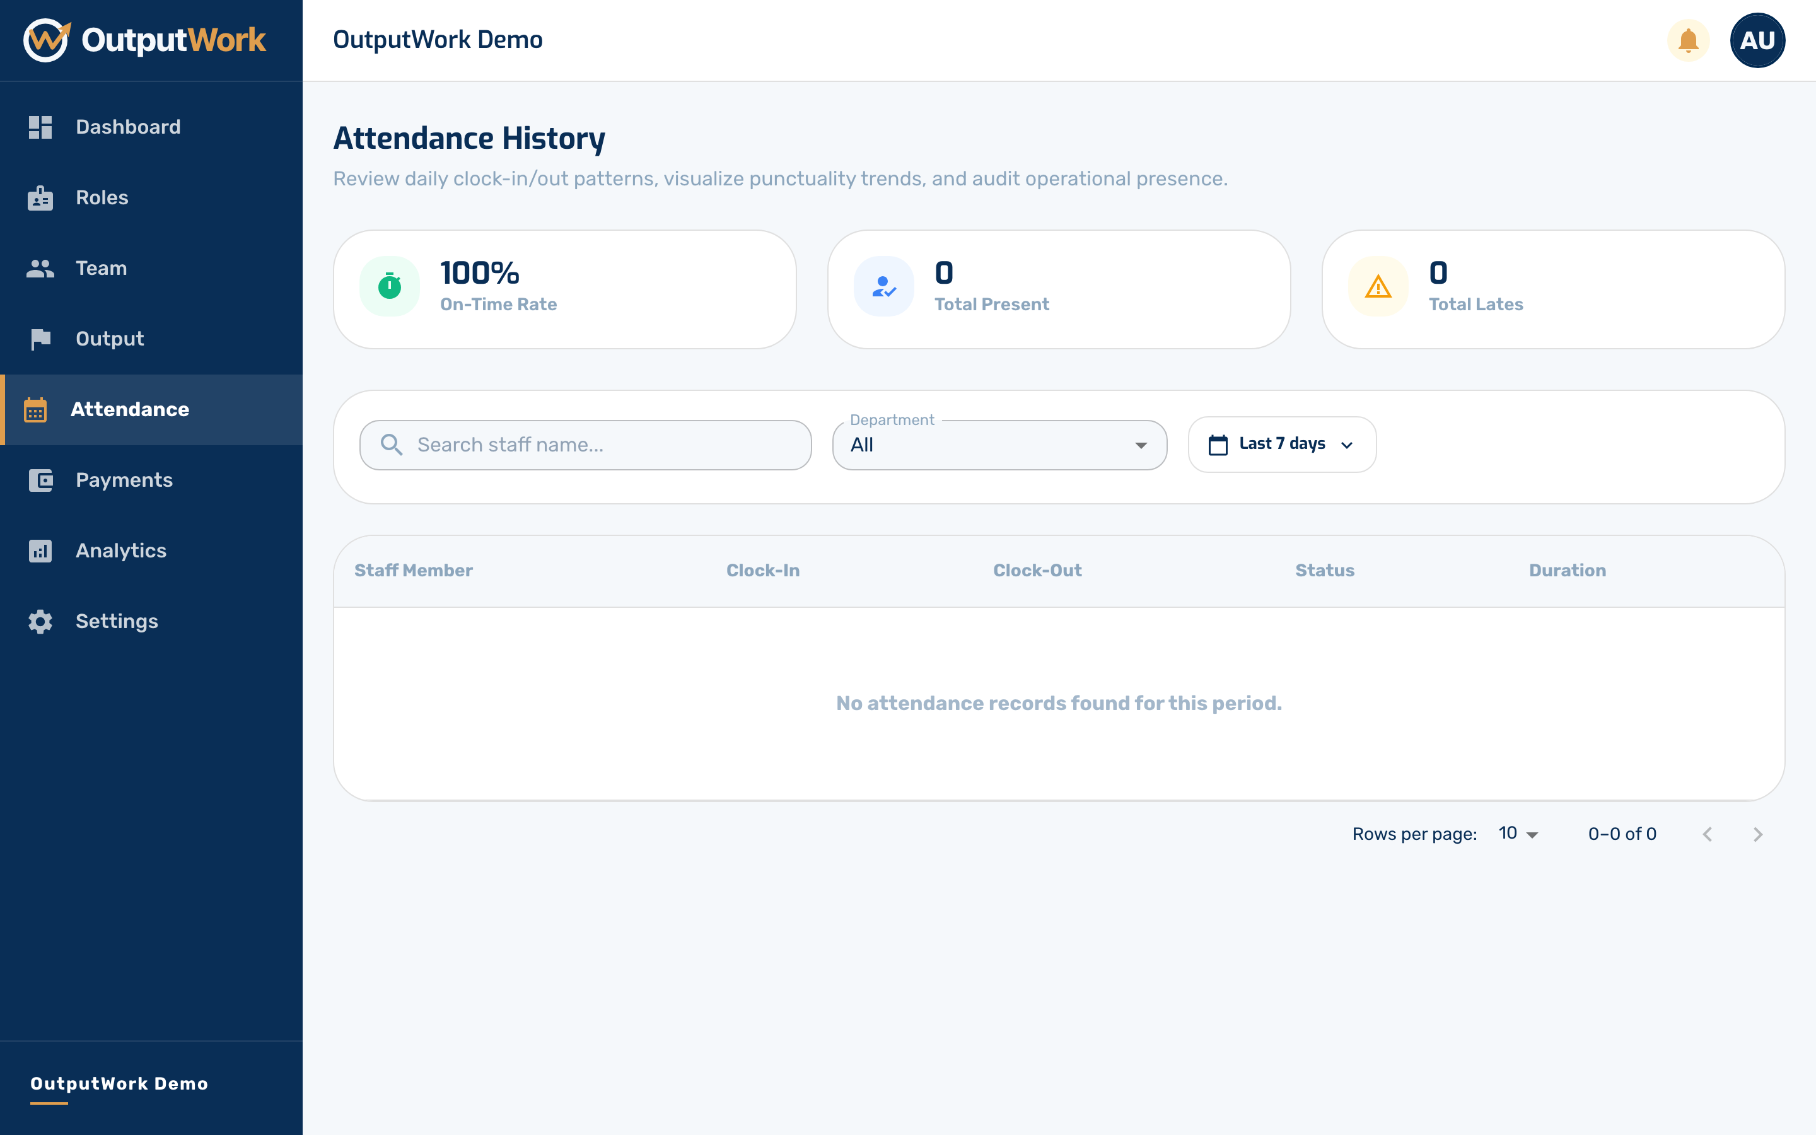Click the Roles badge icon
Viewport: 1816px width, 1135px height.
[40, 197]
